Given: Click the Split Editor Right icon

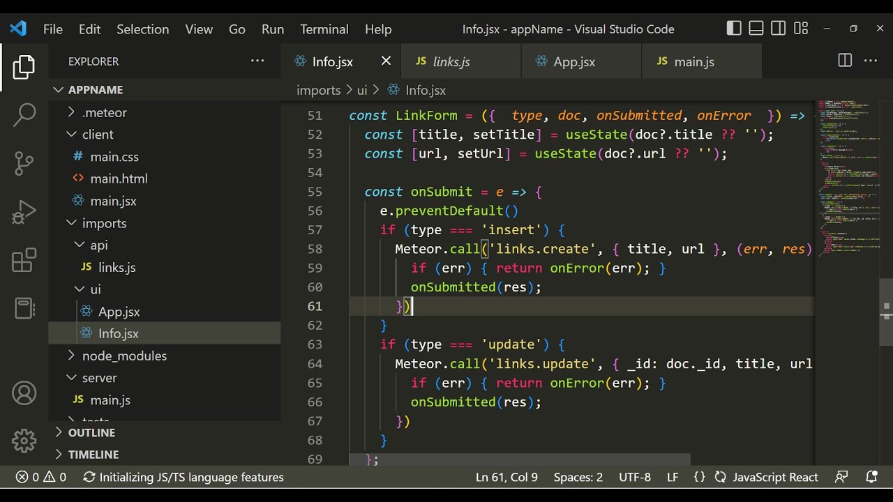Looking at the screenshot, I should (845, 61).
